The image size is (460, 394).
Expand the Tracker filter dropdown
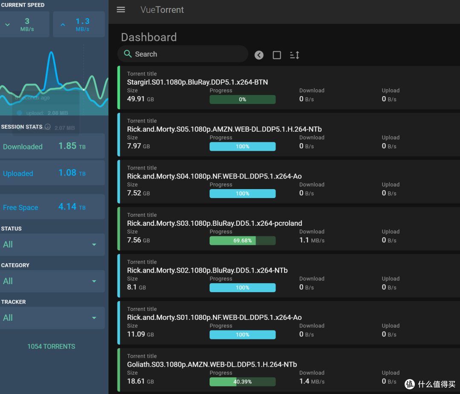point(94,318)
